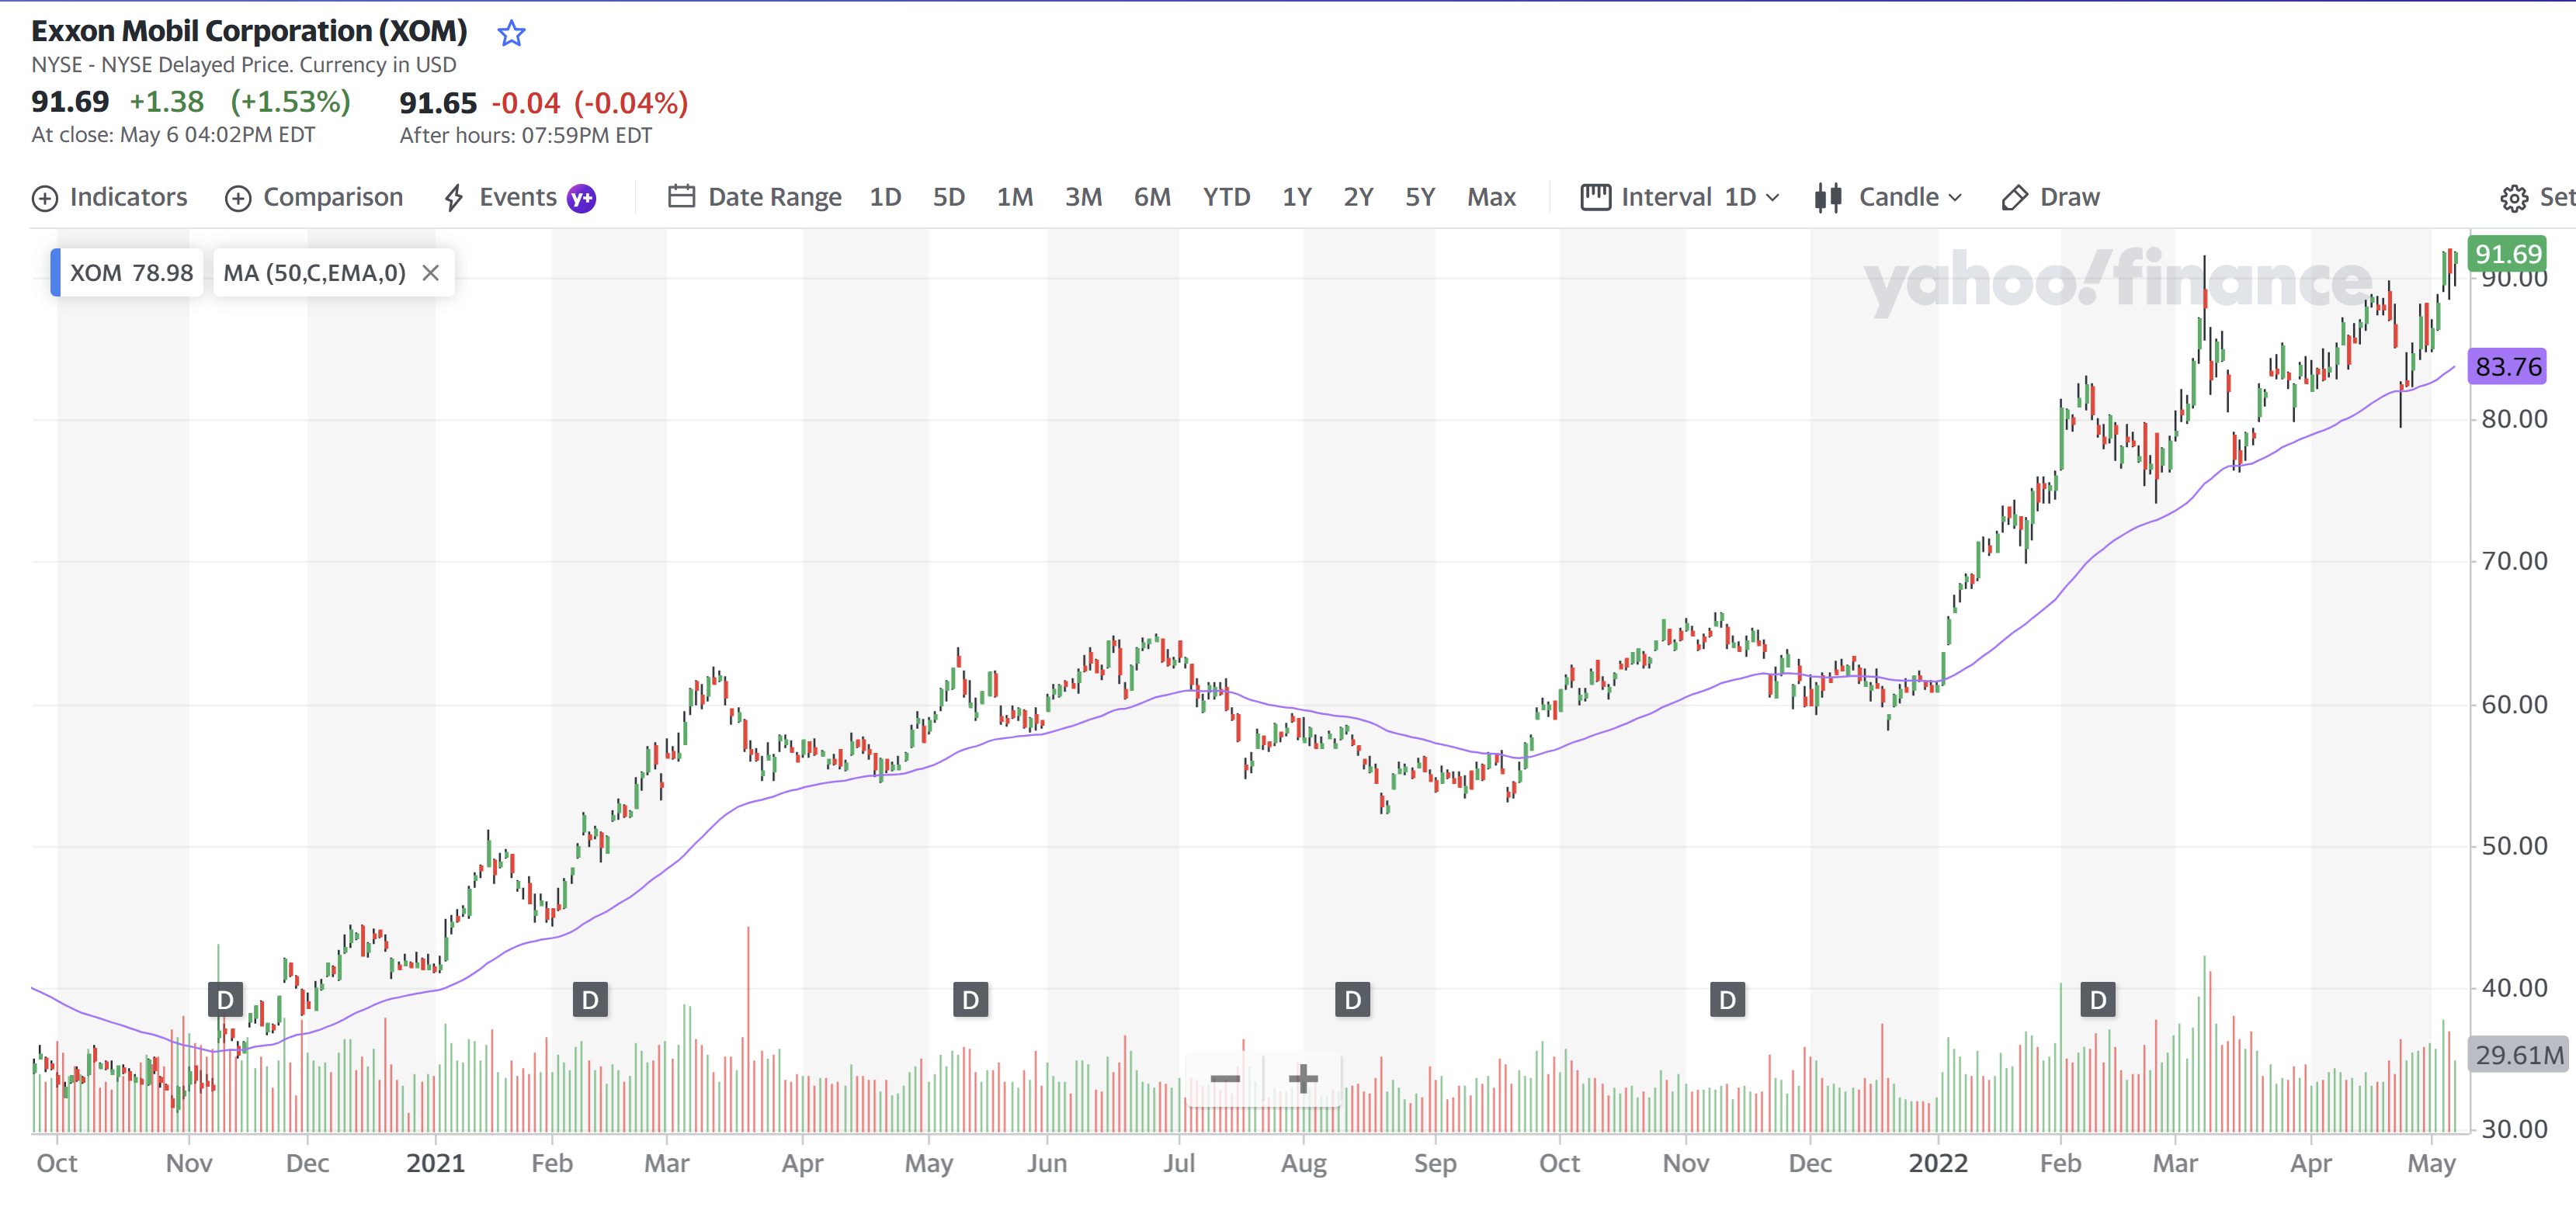Zoom in the chart with plus button
The width and height of the screenshot is (2576, 1207).
(x=1302, y=1078)
